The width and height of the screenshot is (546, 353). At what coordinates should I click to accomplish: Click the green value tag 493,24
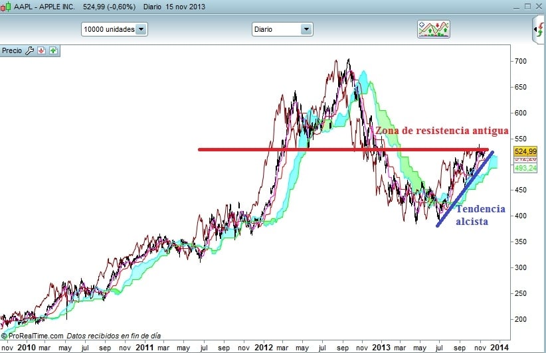(x=525, y=169)
